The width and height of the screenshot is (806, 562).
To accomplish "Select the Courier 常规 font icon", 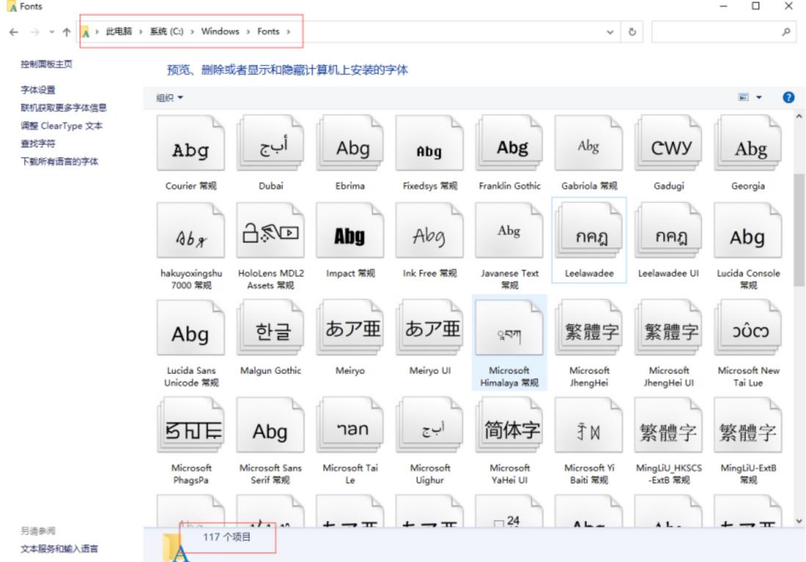I will pyautogui.click(x=191, y=143).
